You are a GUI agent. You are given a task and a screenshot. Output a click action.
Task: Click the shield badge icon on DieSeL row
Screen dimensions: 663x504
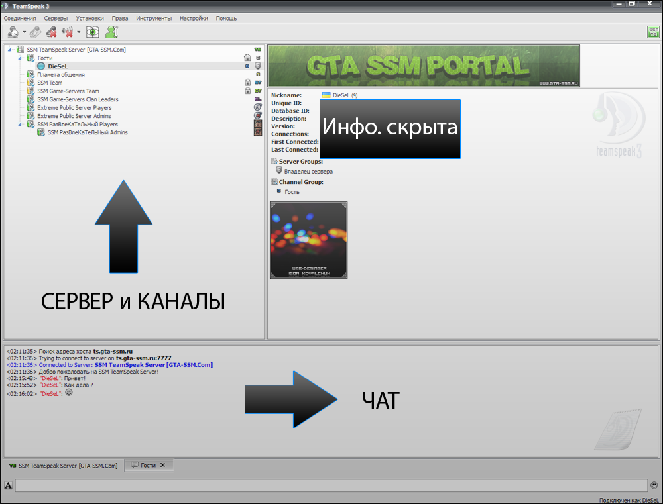pyautogui.click(x=258, y=66)
